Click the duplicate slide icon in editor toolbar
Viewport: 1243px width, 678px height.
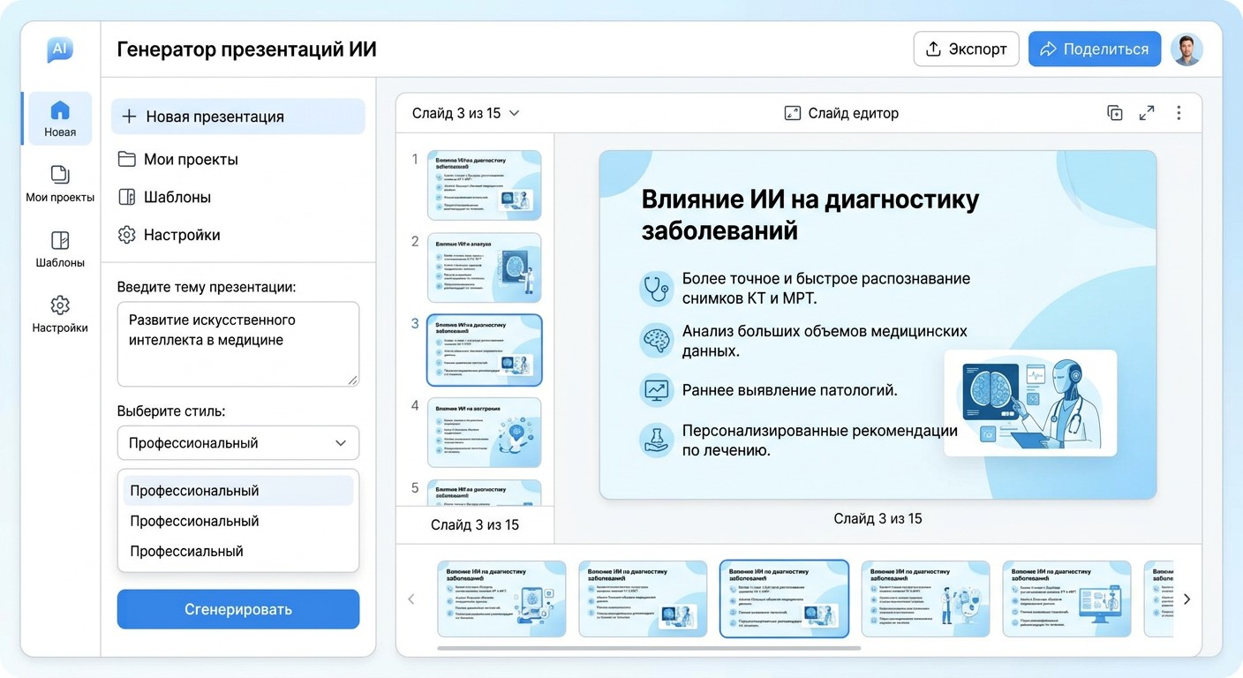coord(1115,113)
